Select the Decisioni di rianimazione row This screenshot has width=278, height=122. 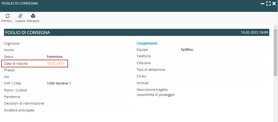pos(24,103)
